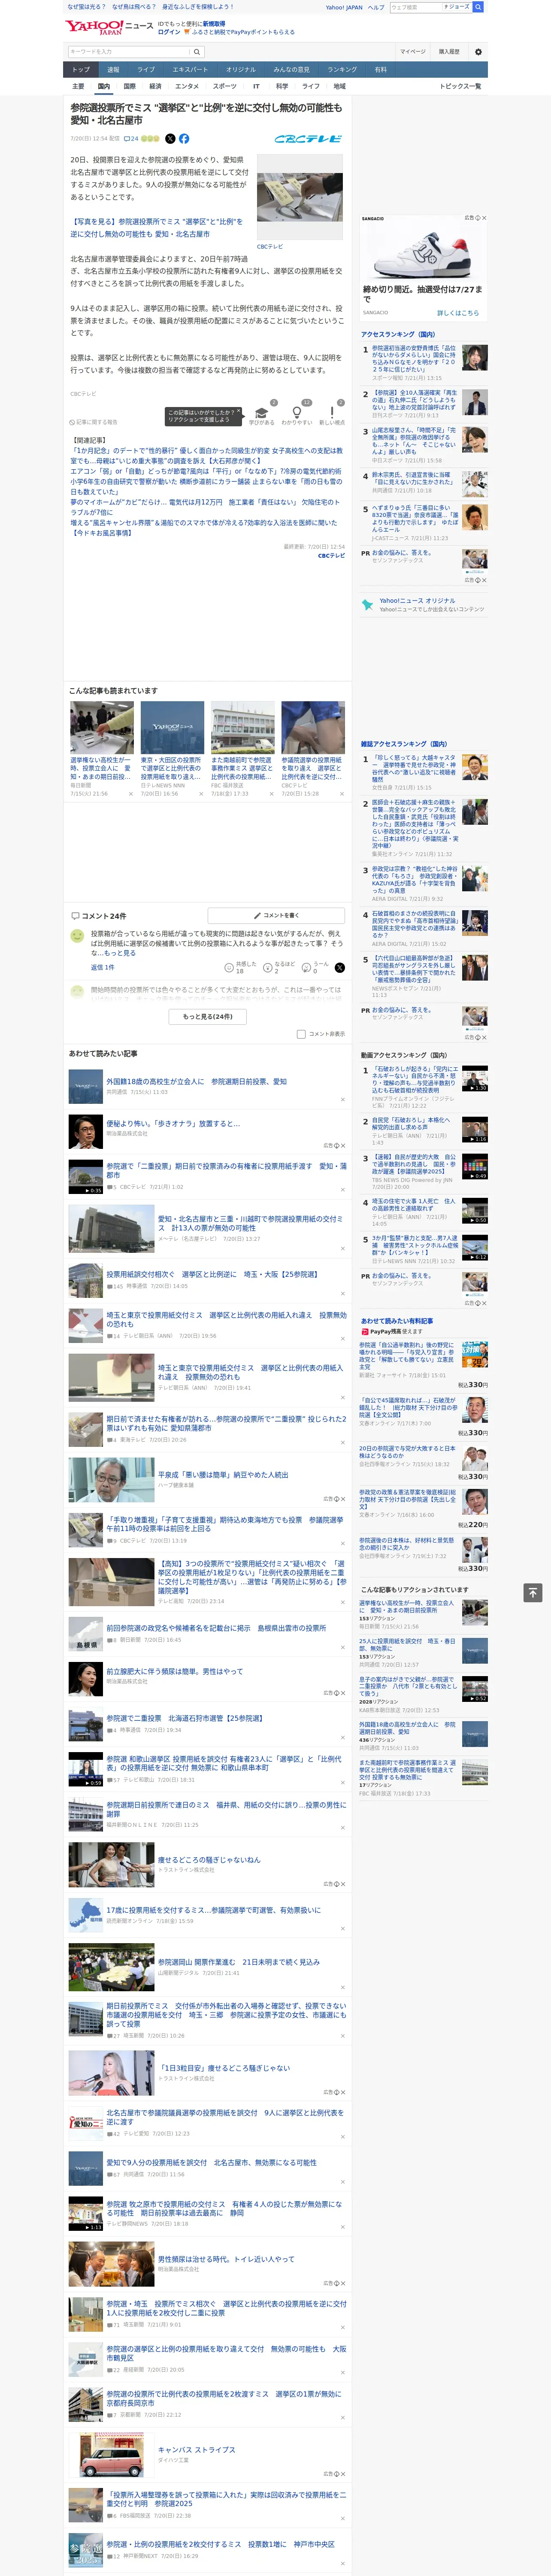551x2576 pixels.
Task: Click 詳しくはこちら in the sneaker ad
Action: 457,313
